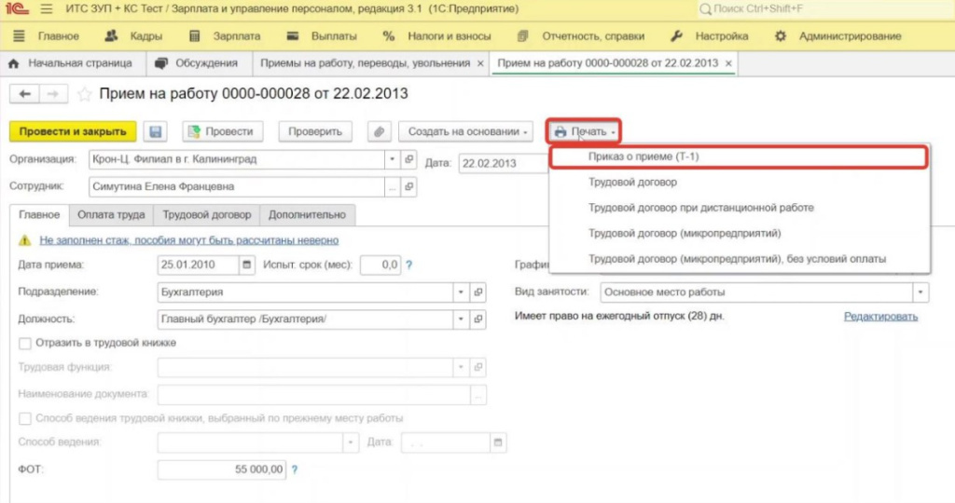The image size is (955, 503).
Task: Click the save diskette icon
Action: (156, 132)
